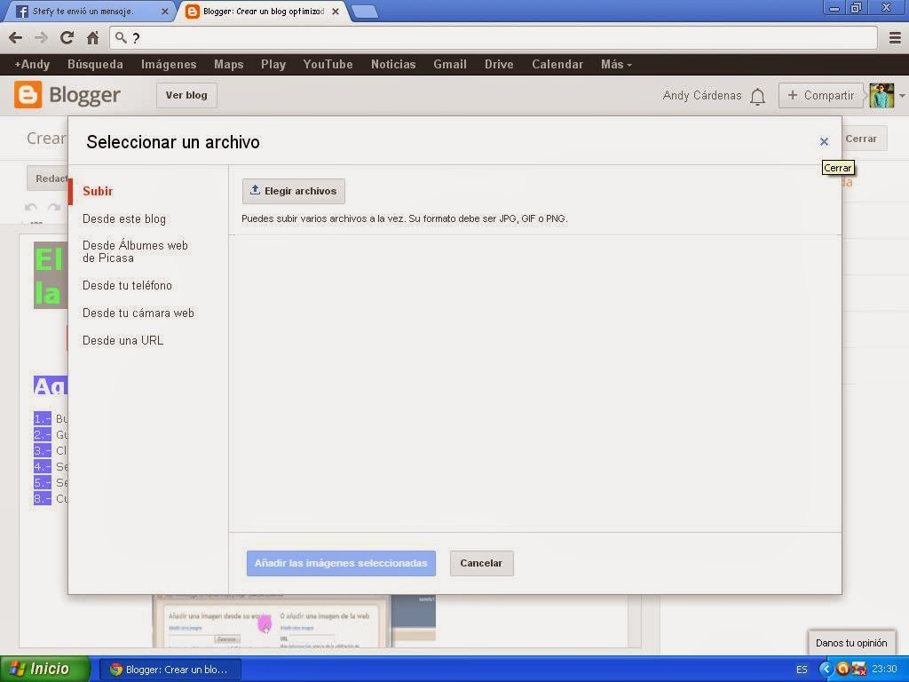Cancel the upload with the Cancelar button
Image resolution: width=909 pixels, height=682 pixels.
pyautogui.click(x=481, y=562)
